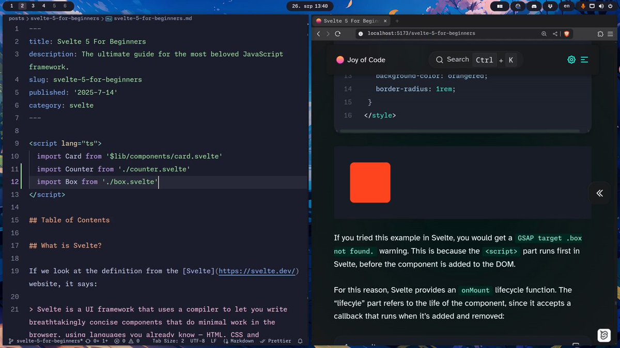Open a new browser tab
The image size is (620, 348).
(x=397, y=21)
